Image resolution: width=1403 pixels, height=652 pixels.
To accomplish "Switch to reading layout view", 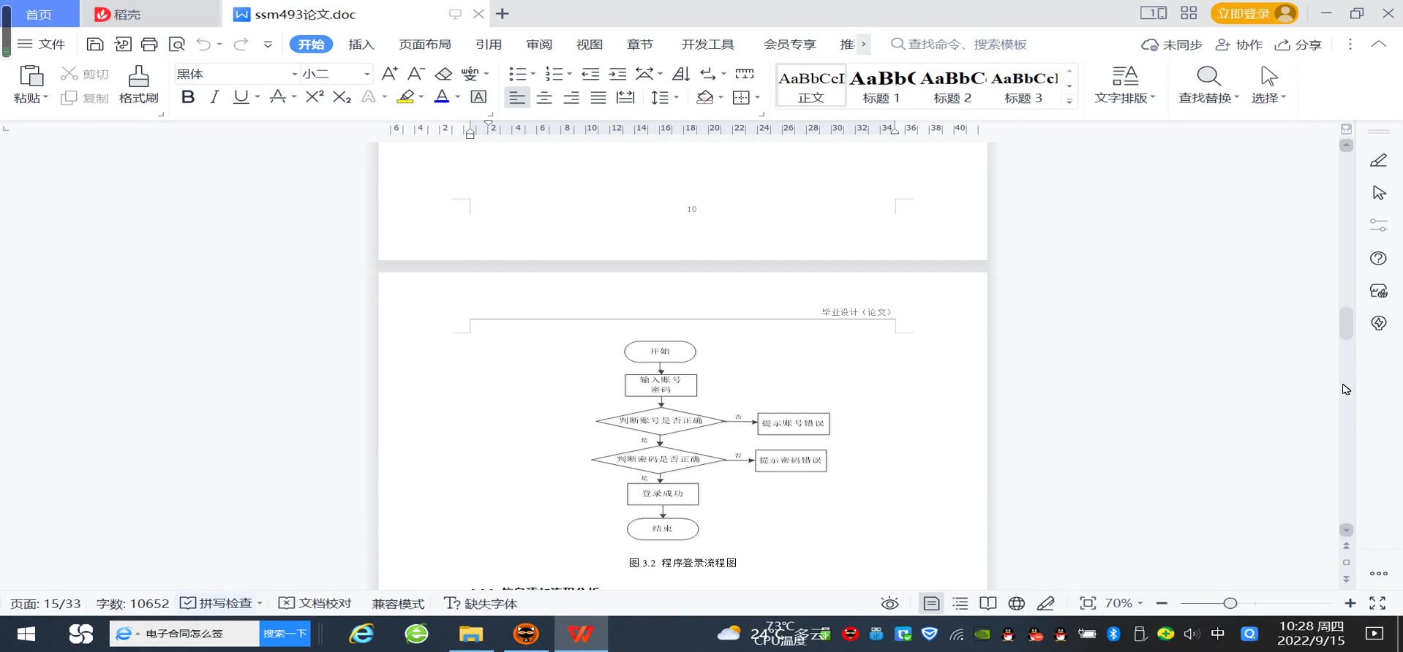I will pyautogui.click(x=988, y=604).
